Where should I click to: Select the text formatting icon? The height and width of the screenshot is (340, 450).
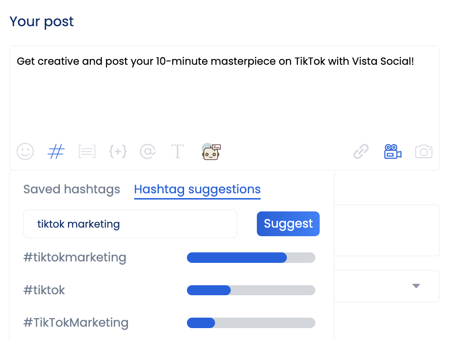[x=177, y=151]
